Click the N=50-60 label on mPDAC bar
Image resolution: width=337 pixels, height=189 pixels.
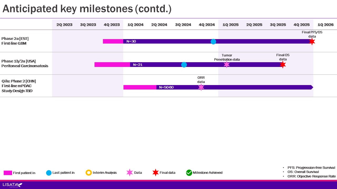pyautogui.click(x=166, y=87)
